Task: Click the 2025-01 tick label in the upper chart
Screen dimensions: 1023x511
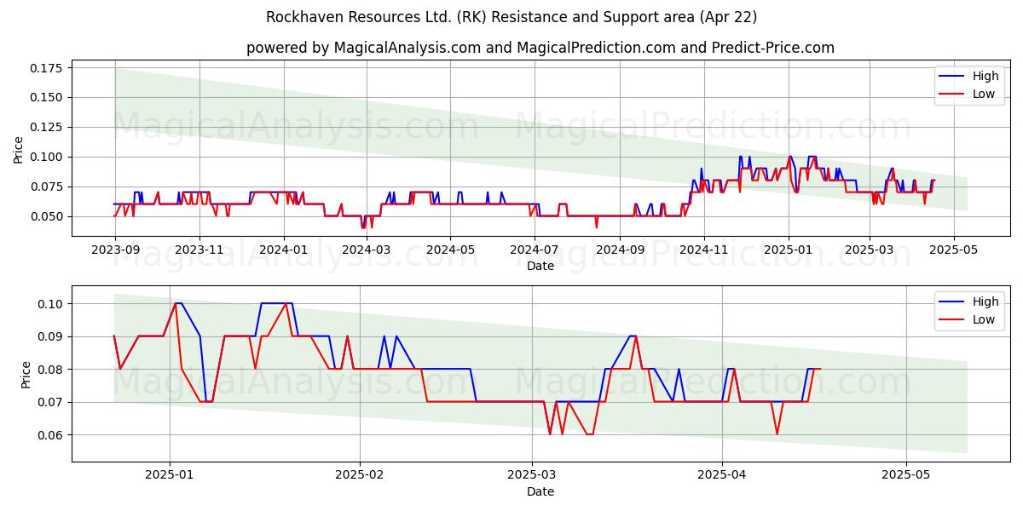Action: [x=789, y=250]
